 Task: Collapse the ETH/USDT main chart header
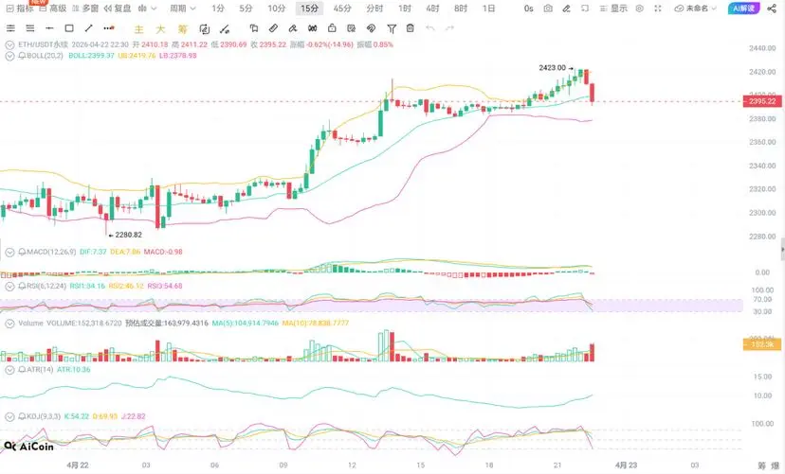tap(9, 44)
